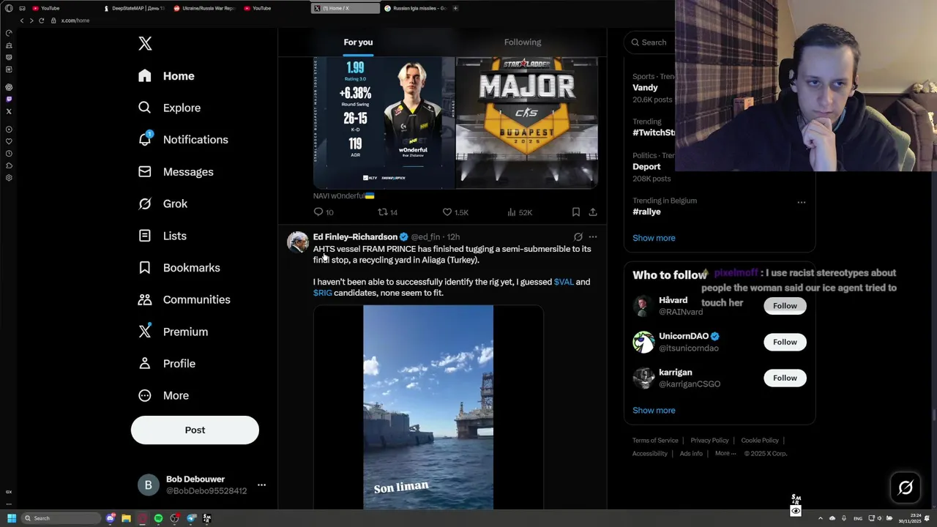Show more trends
The width and height of the screenshot is (937, 527).
(x=654, y=238)
